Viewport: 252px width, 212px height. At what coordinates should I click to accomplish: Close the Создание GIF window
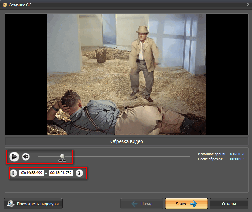(x=248, y=5)
